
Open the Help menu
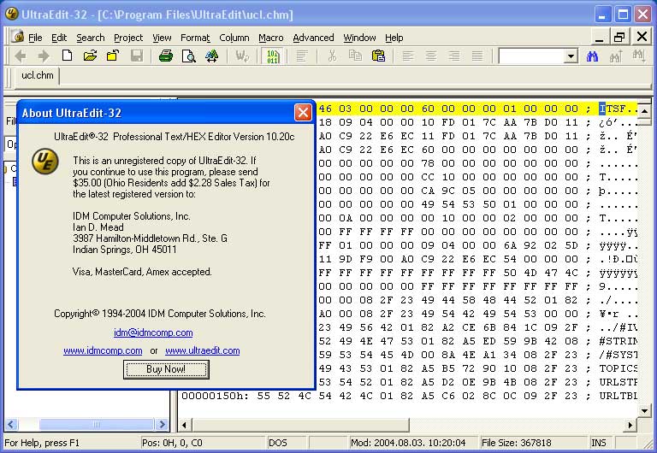pyautogui.click(x=394, y=38)
